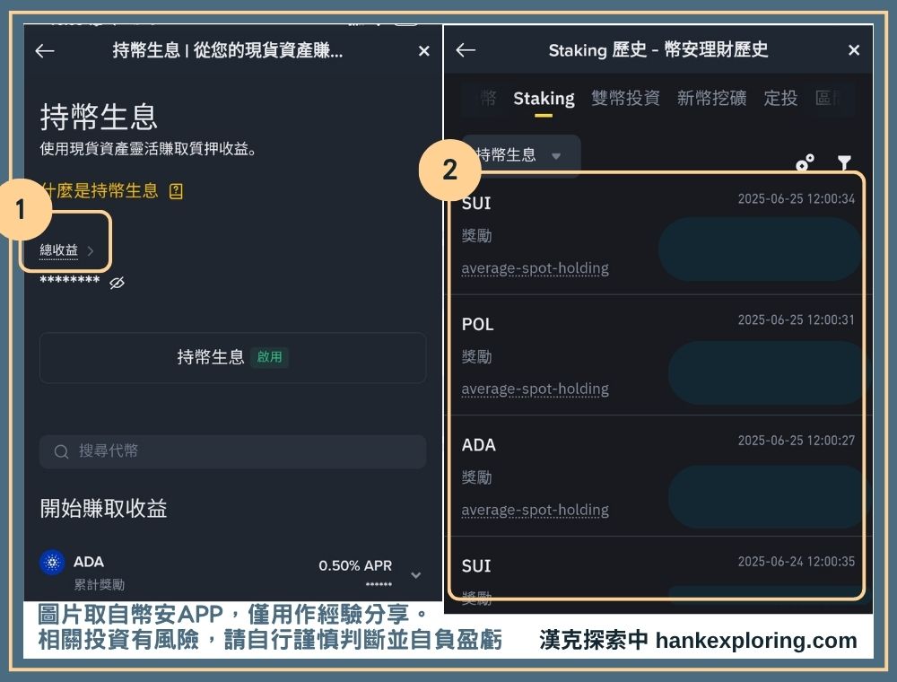This screenshot has height=682, width=897.
Task: Click the help icon beside 什麼是持幣生息
Action: click(176, 191)
